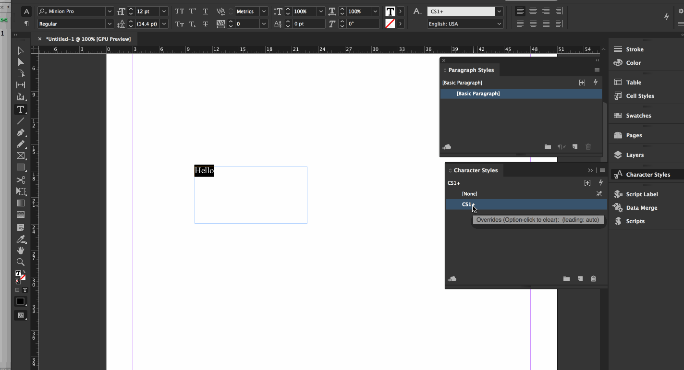Open Metrics kerning dropdown

264,11
